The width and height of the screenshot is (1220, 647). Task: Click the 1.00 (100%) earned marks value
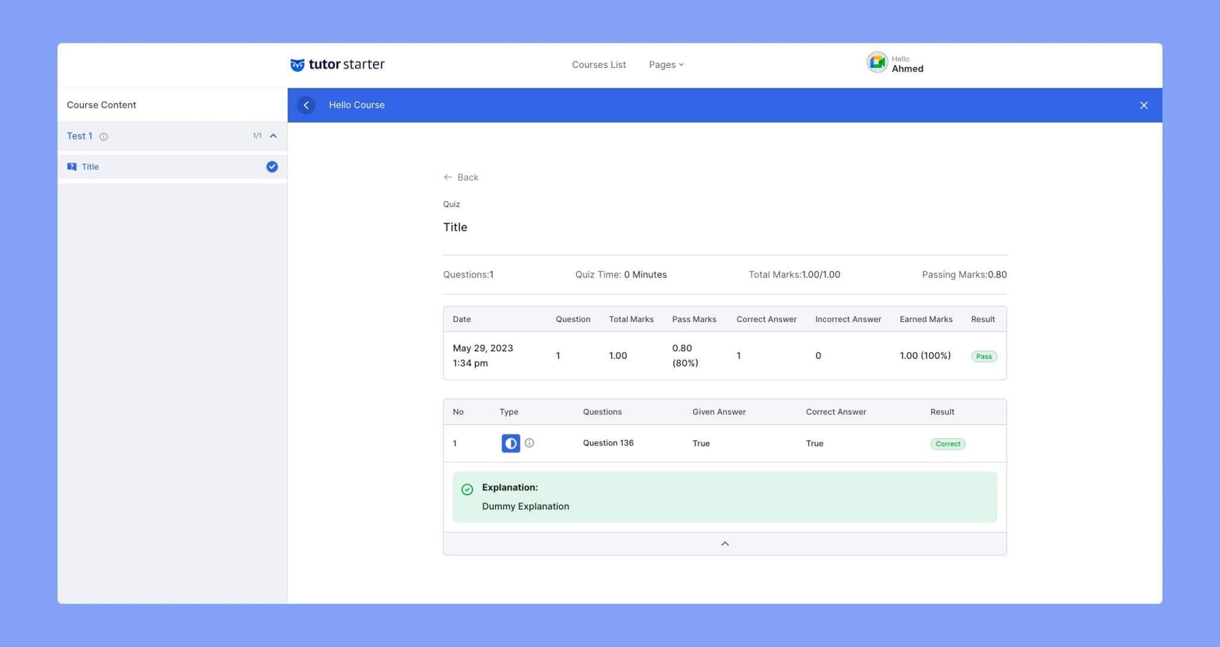tap(925, 355)
